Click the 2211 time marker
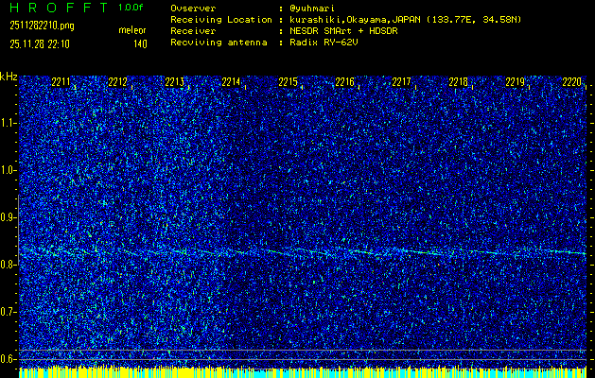 tap(61, 83)
